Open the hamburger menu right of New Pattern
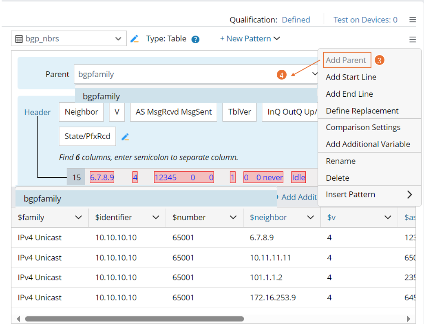The height and width of the screenshot is (324, 424). [x=413, y=40]
